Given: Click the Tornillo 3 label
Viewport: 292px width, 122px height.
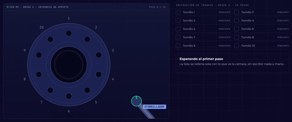Looking at the screenshot, I should pos(189,21).
